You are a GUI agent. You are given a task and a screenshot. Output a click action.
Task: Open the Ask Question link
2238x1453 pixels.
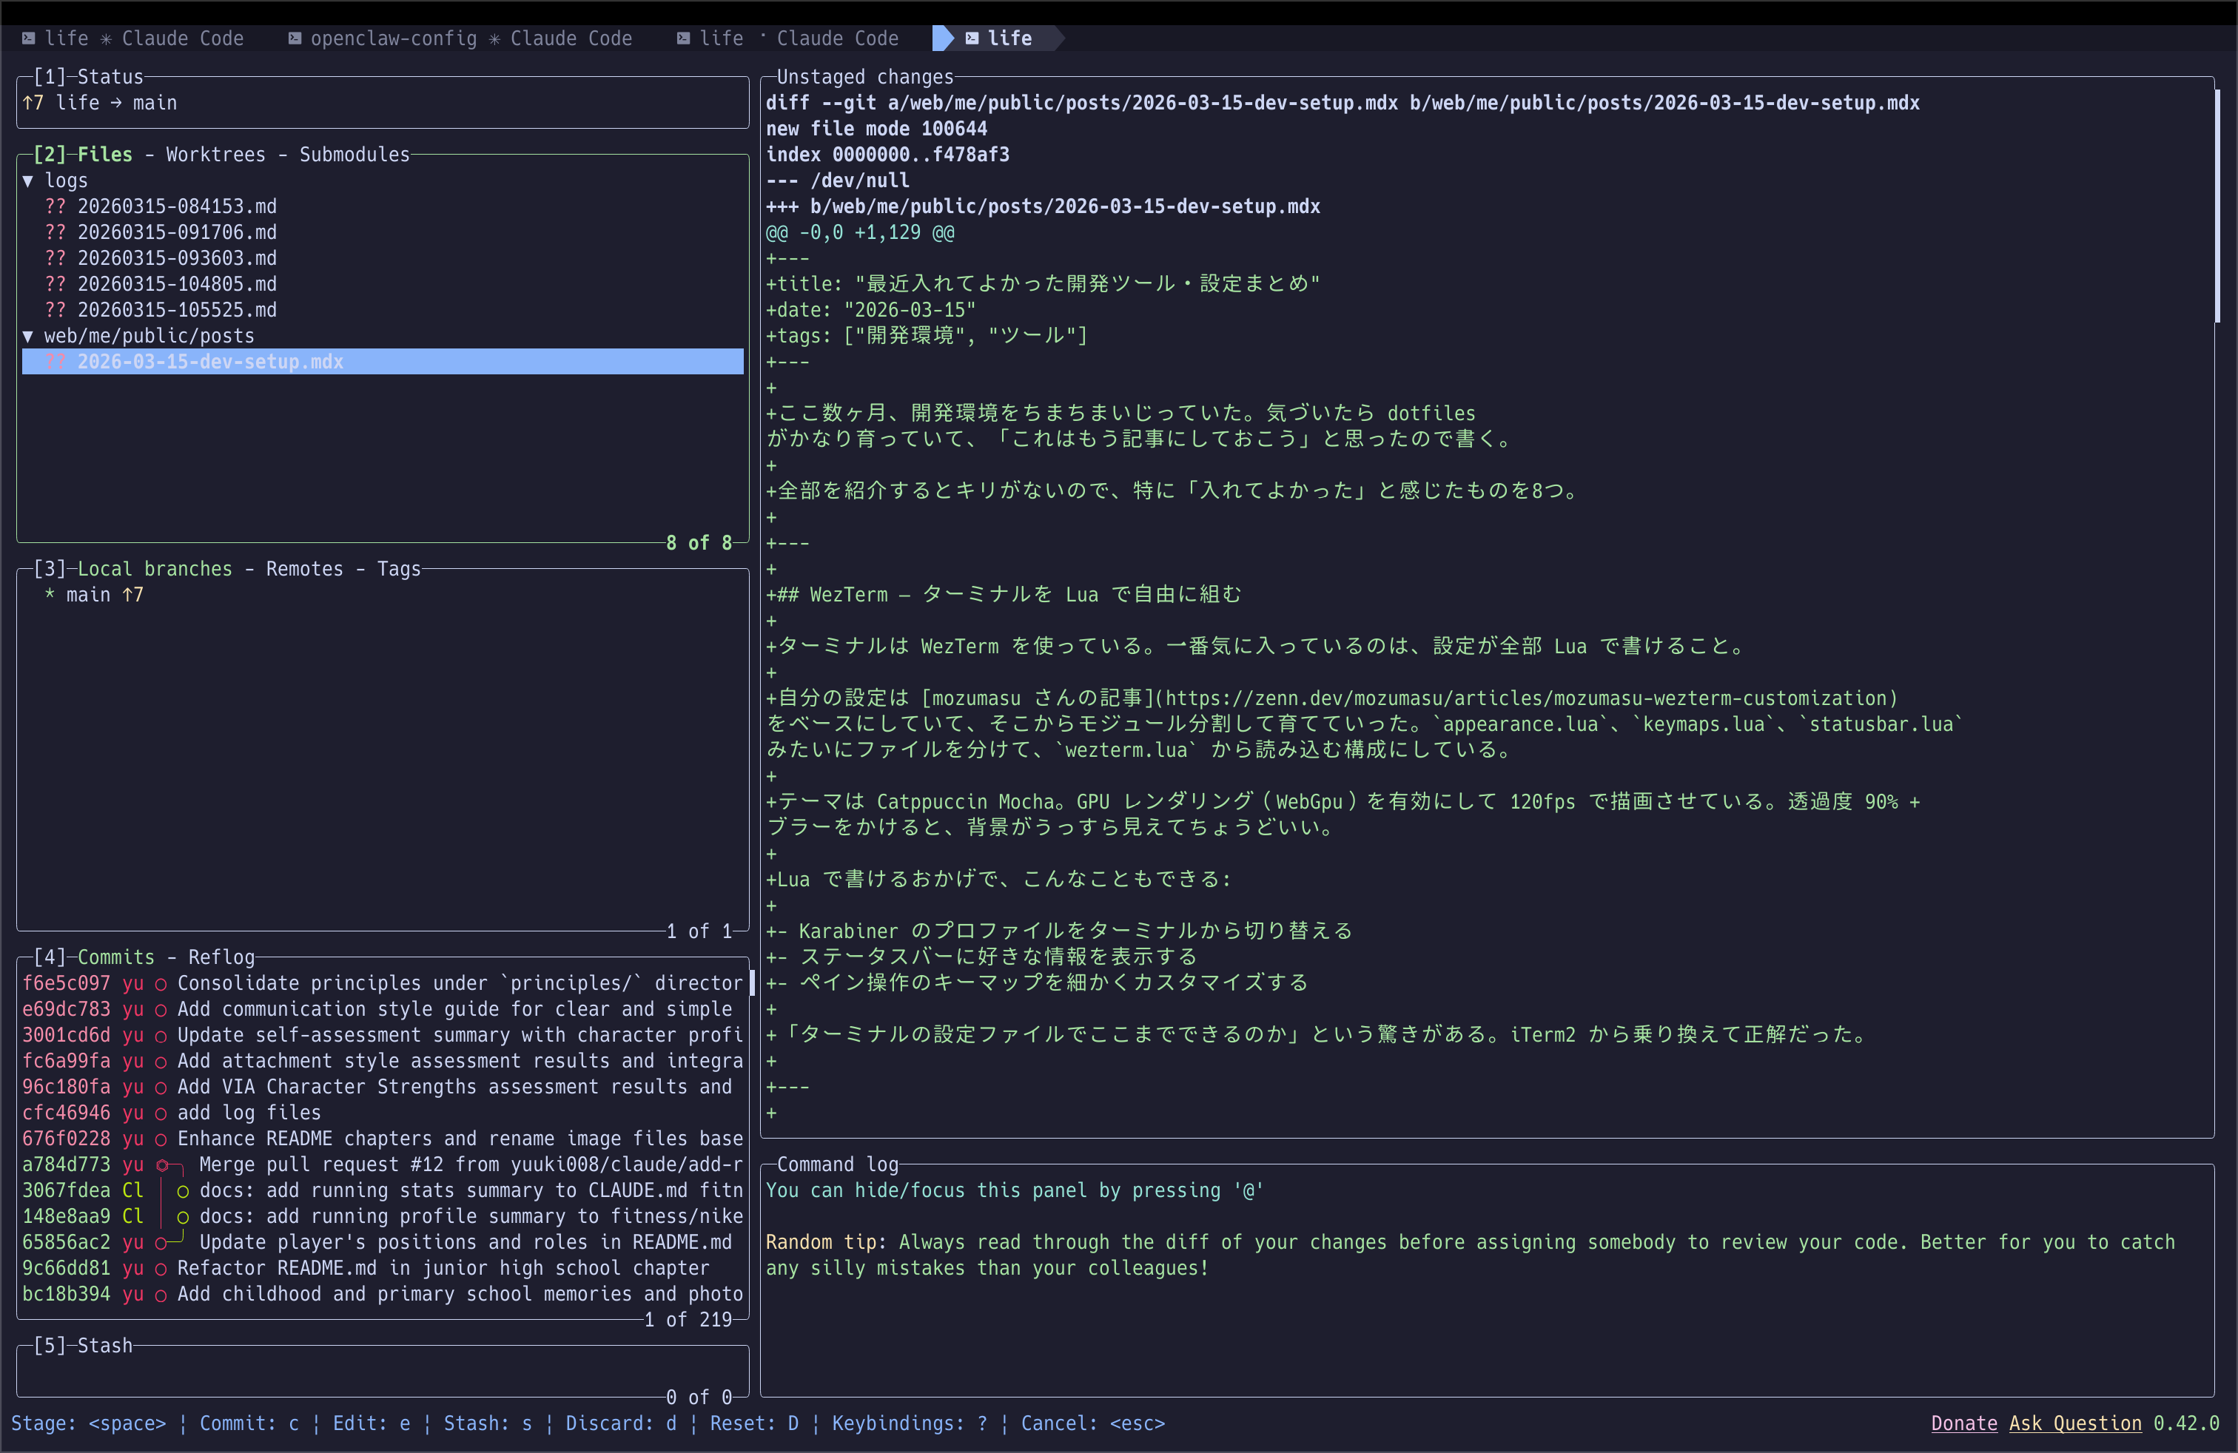click(2075, 1423)
